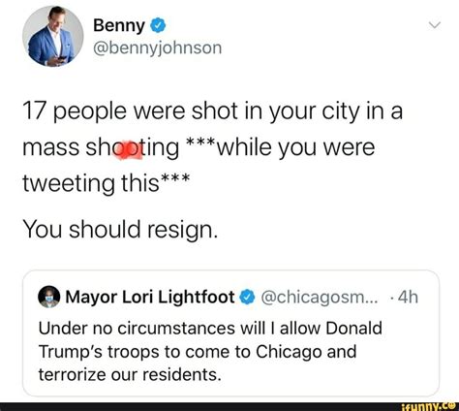
Task: Click the Benny display name
Action: click(x=119, y=25)
